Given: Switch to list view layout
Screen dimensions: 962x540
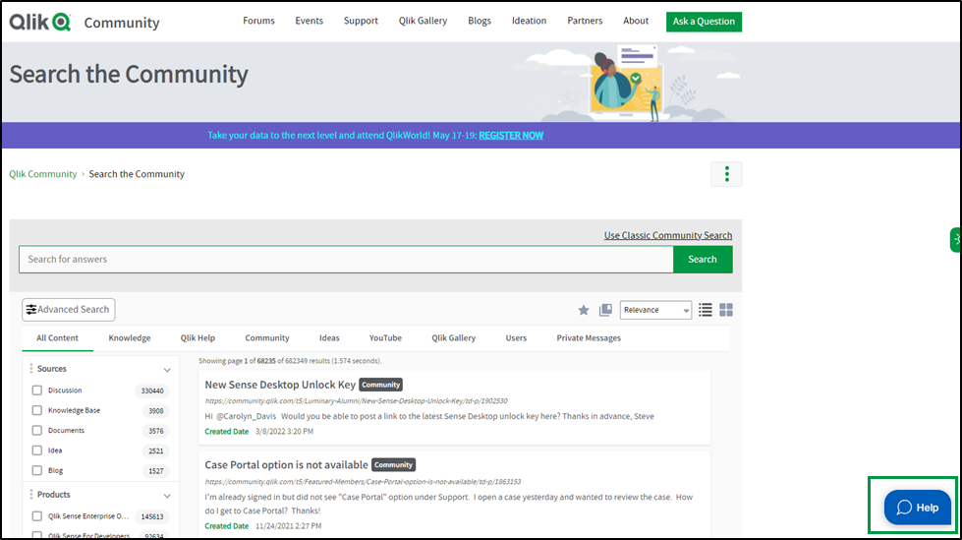Looking at the screenshot, I should pos(706,310).
